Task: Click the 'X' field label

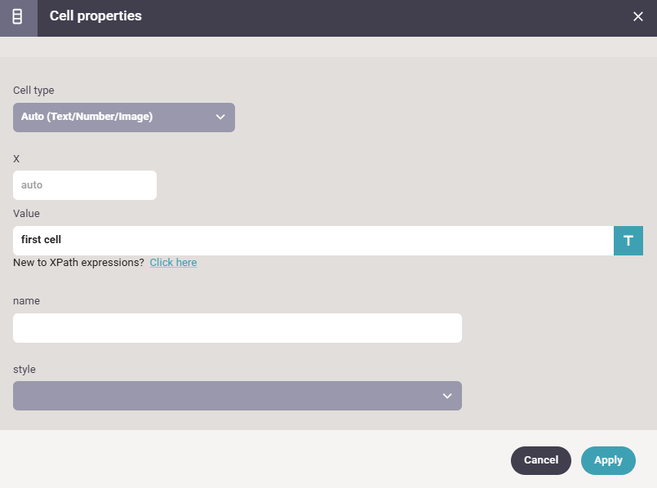Action: click(16, 158)
